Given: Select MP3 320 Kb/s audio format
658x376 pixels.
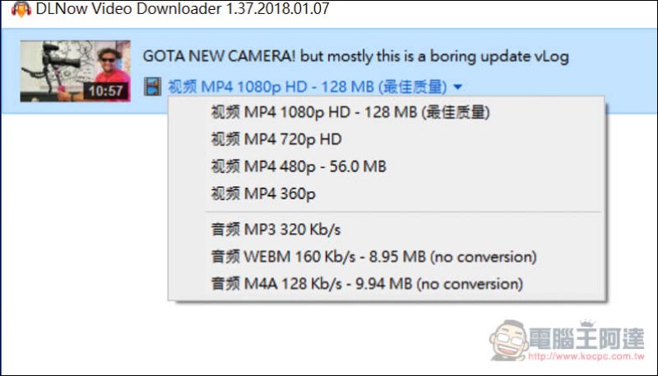Looking at the screenshot, I should (276, 229).
